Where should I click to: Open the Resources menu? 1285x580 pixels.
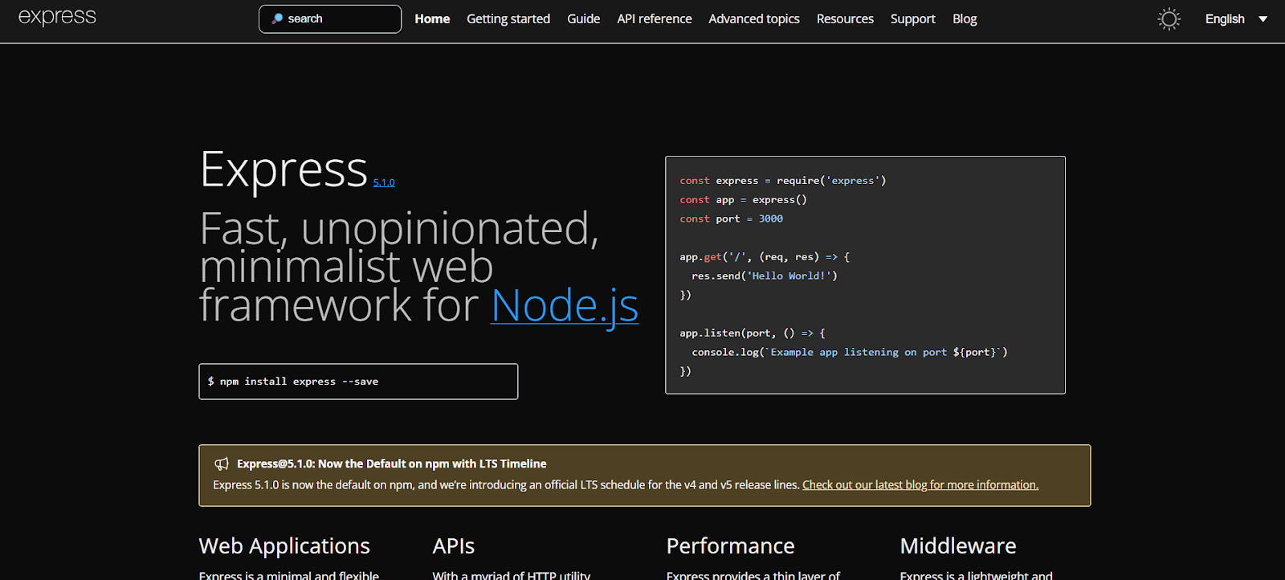(845, 19)
